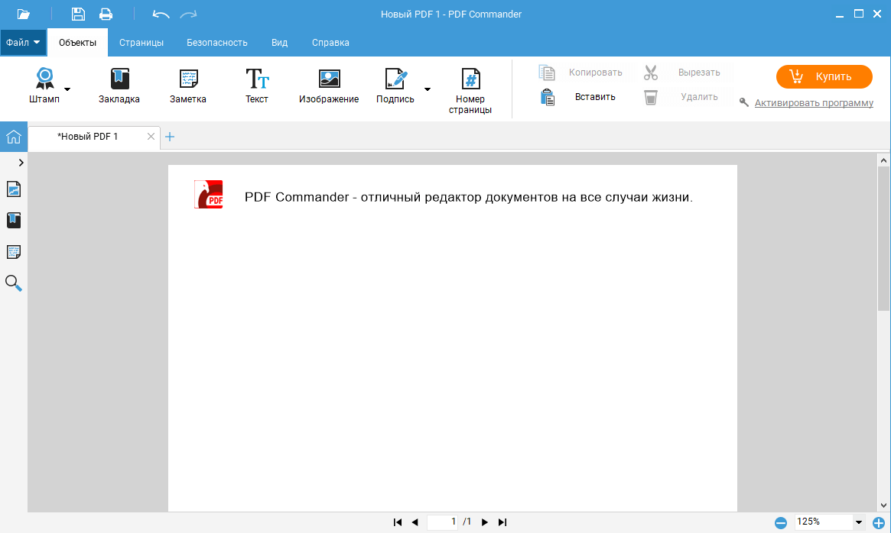Click the current page number field
The width and height of the screenshot is (891, 533).
pos(443,522)
